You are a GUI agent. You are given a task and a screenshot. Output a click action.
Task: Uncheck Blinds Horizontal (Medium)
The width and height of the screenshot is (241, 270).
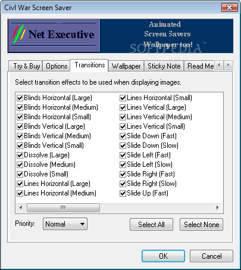coord(20,107)
